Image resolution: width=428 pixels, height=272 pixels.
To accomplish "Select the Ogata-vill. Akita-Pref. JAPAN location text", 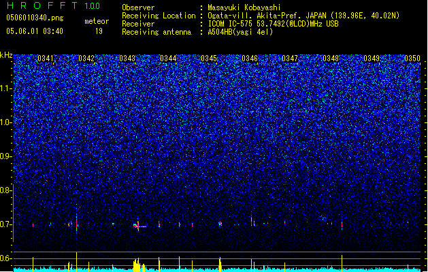I will pyautogui.click(x=303, y=16).
